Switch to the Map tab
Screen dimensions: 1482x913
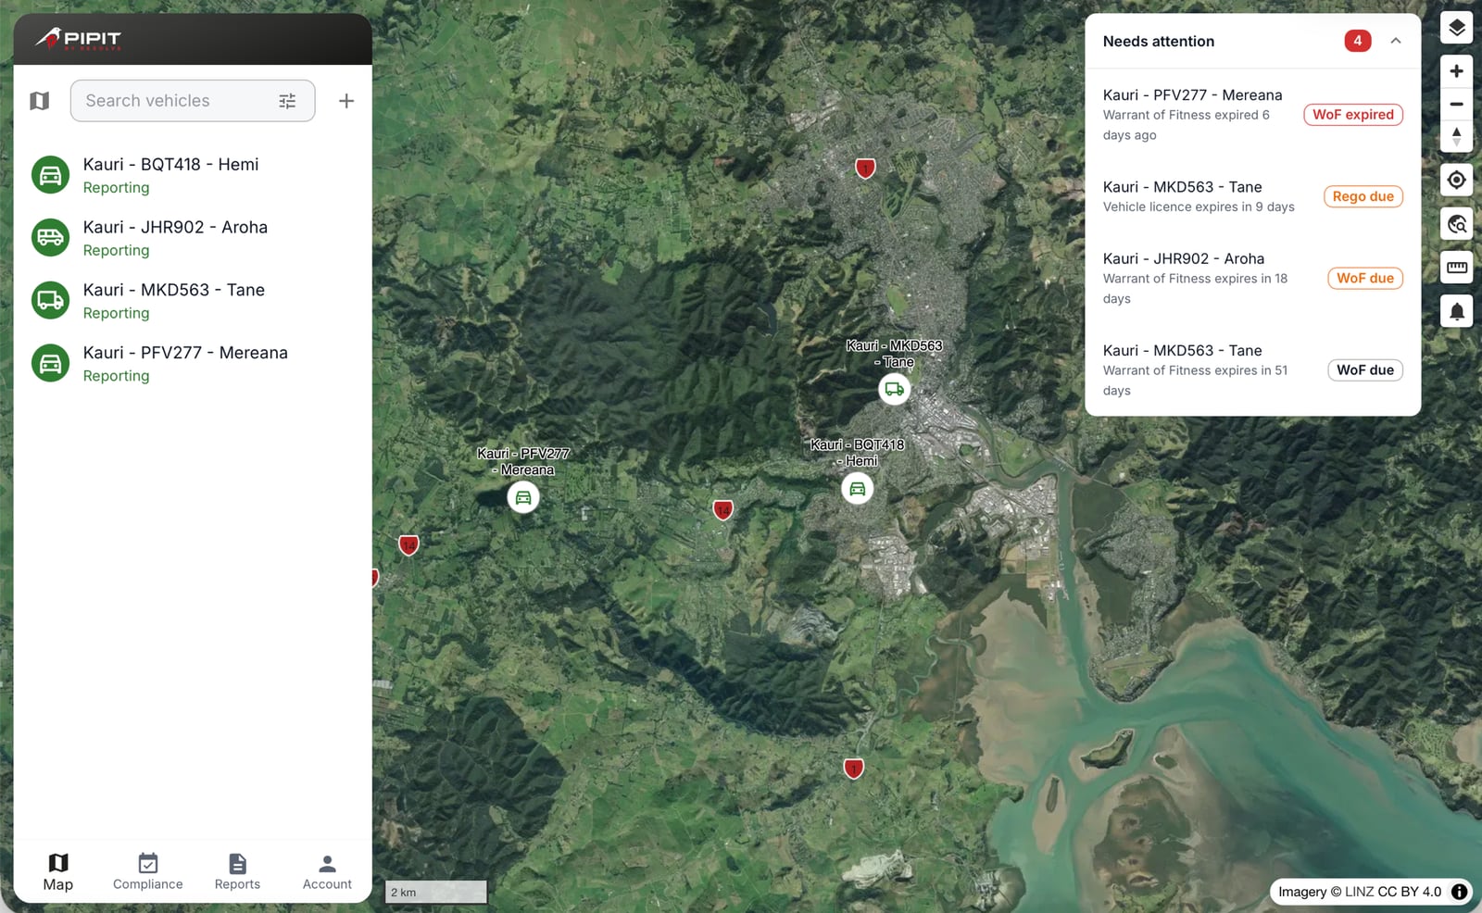point(57,872)
